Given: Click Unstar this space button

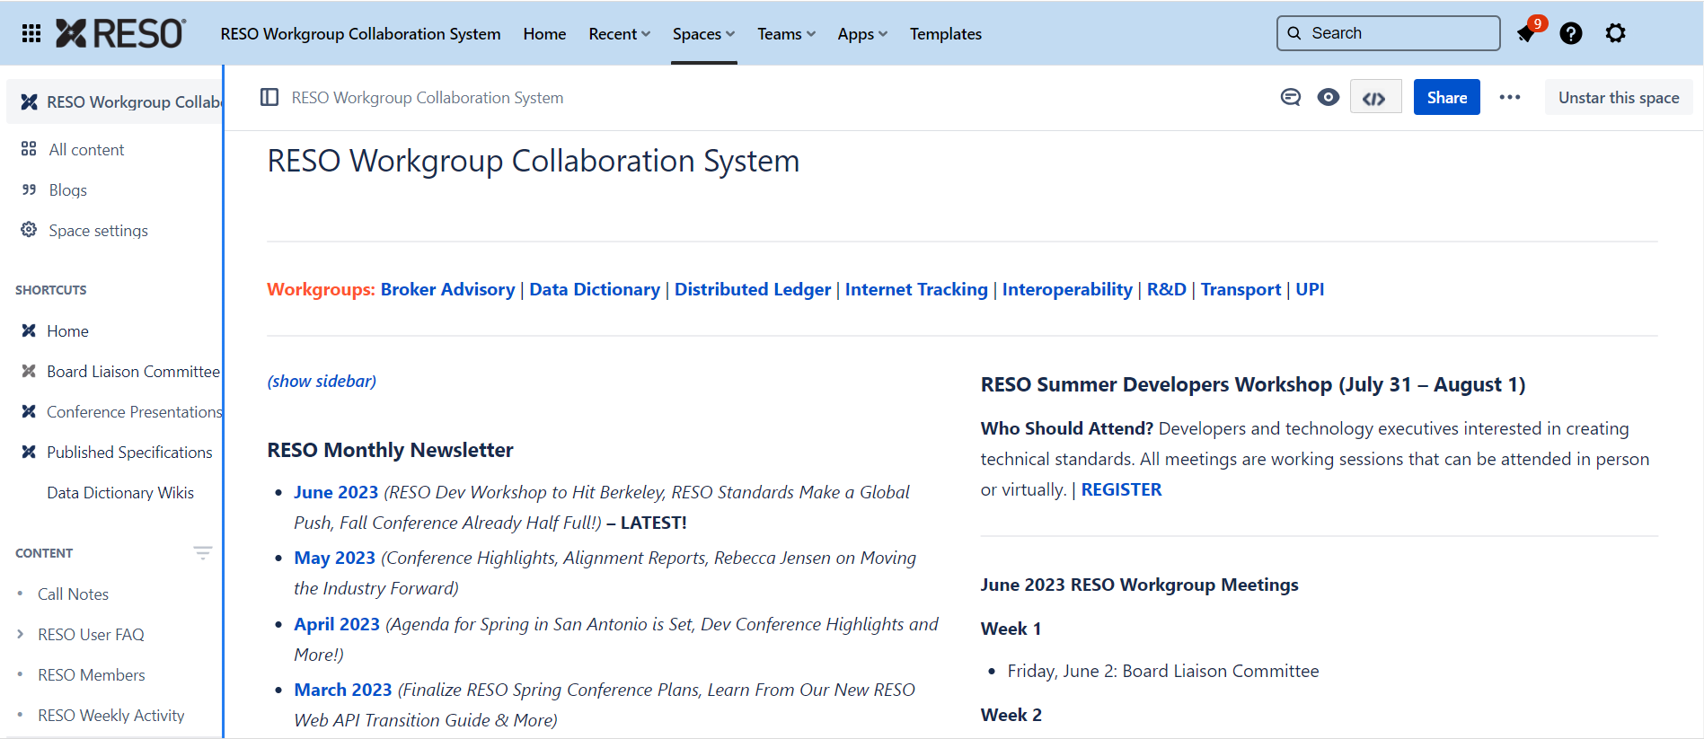Looking at the screenshot, I should pyautogui.click(x=1618, y=97).
